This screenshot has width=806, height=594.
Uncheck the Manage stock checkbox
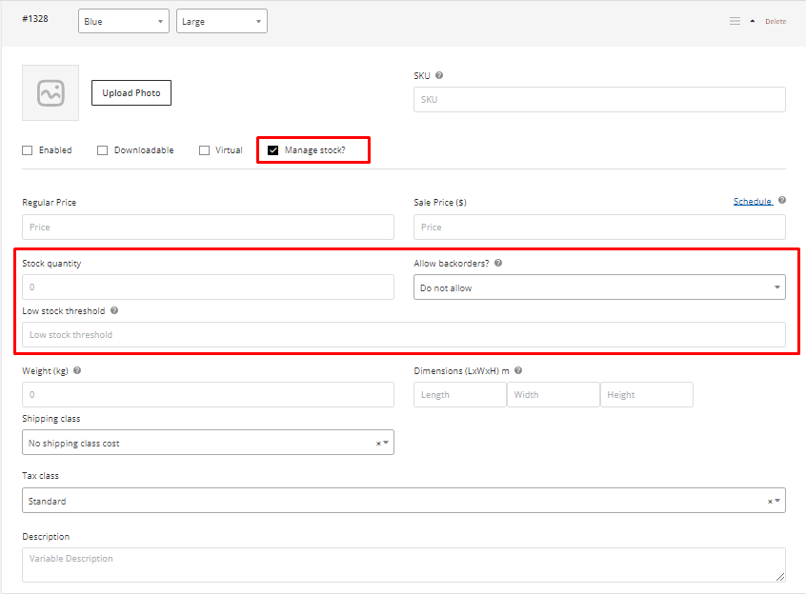click(x=273, y=150)
